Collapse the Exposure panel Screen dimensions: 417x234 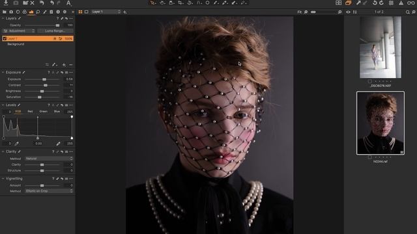pyautogui.click(x=3, y=72)
